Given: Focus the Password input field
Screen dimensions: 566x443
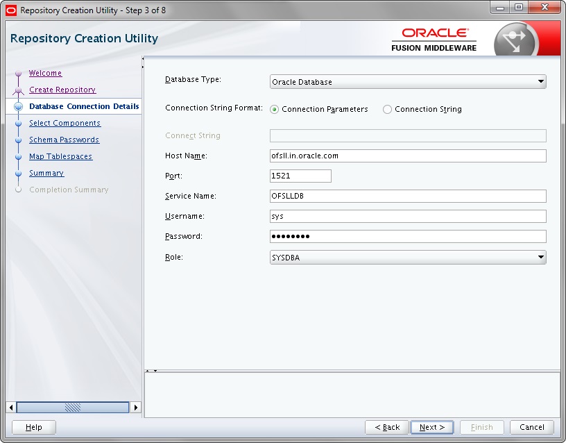Looking at the screenshot, I should [408, 236].
